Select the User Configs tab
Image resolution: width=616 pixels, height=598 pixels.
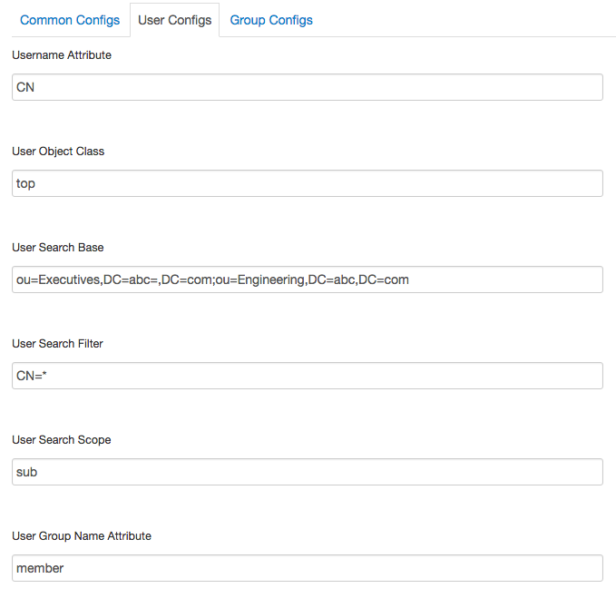pos(175,20)
